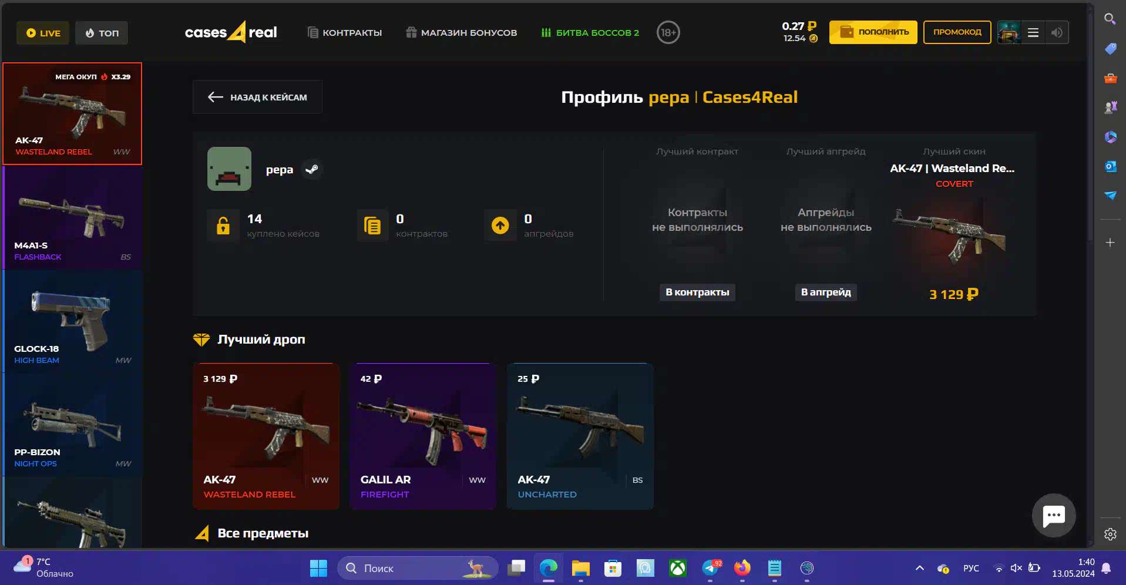Open МАГАЗИН БОНУСОВ menu item
This screenshot has height=585, width=1126.
[x=462, y=32]
